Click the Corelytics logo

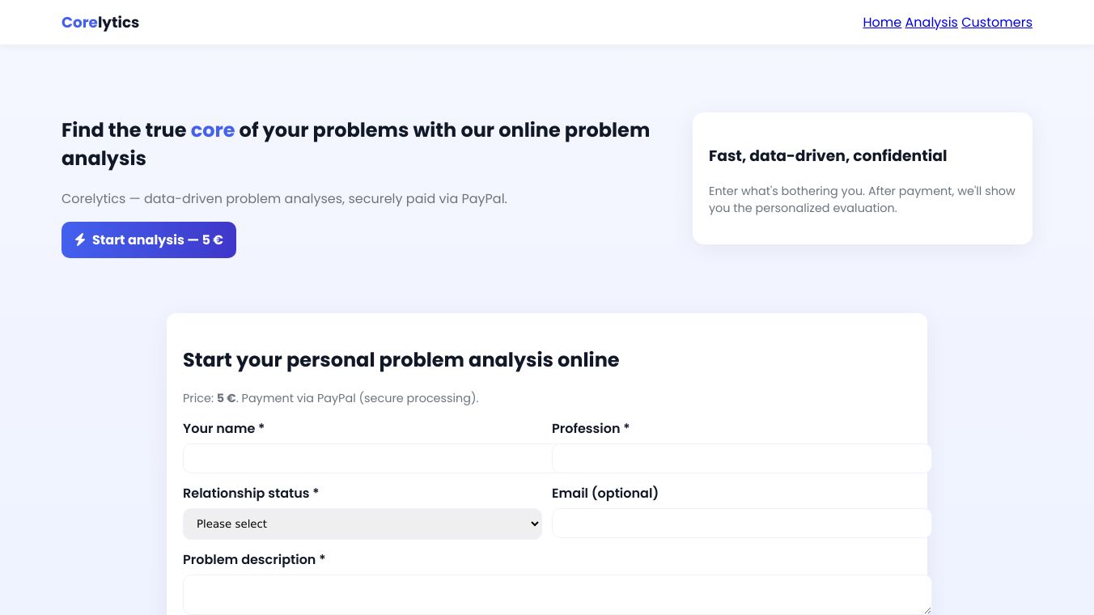click(100, 23)
